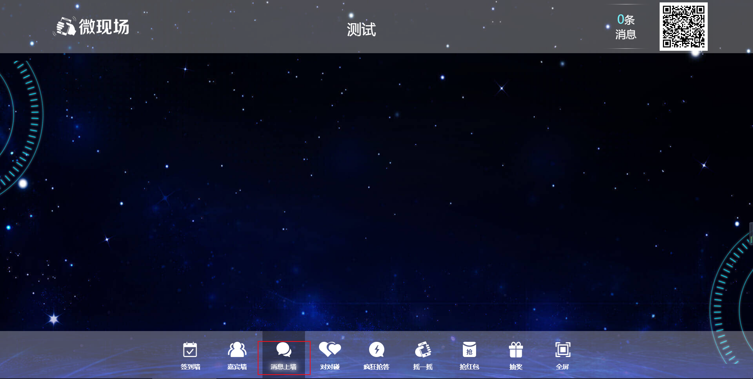Open the 嘉宾墙 guest wall
The height and width of the screenshot is (379, 753).
(237, 355)
